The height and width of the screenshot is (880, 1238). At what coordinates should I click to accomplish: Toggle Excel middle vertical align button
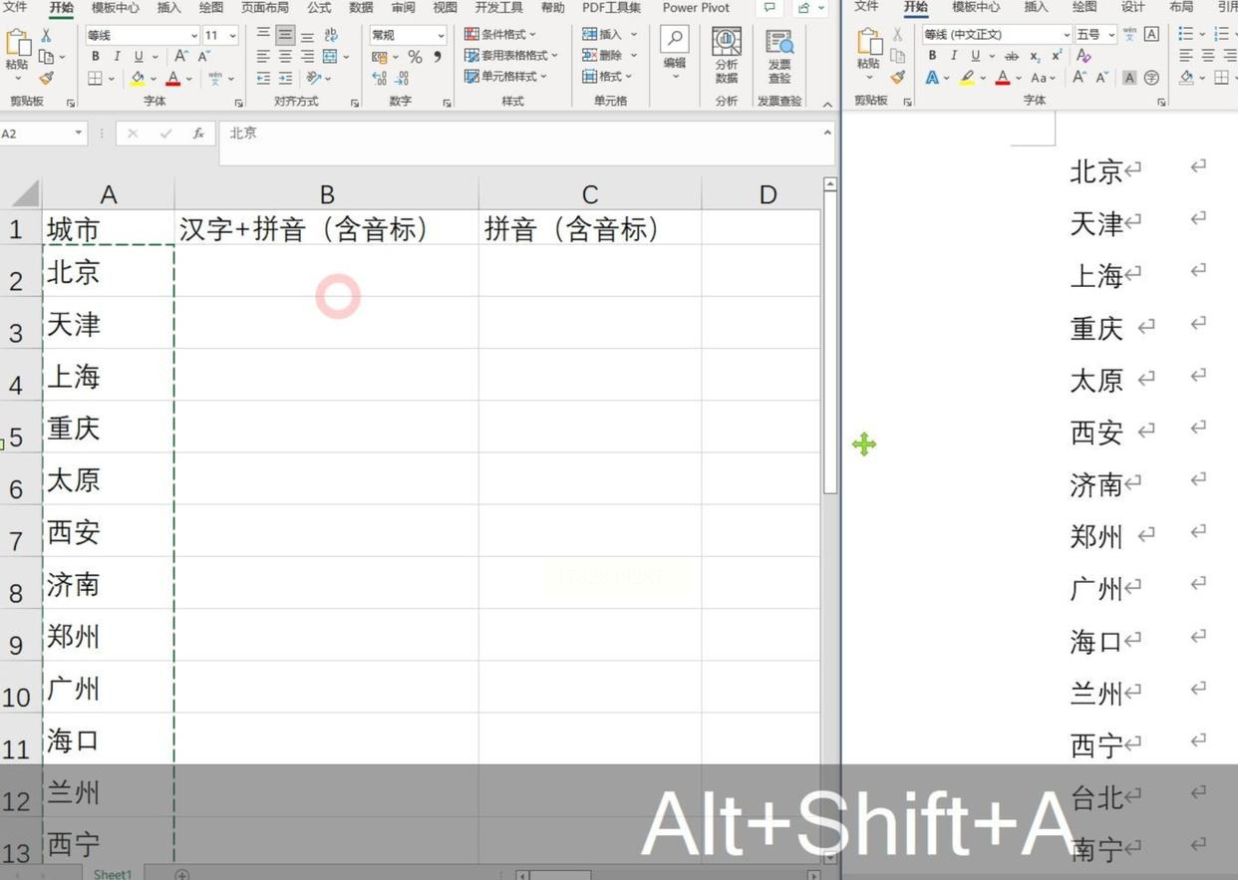pos(285,35)
